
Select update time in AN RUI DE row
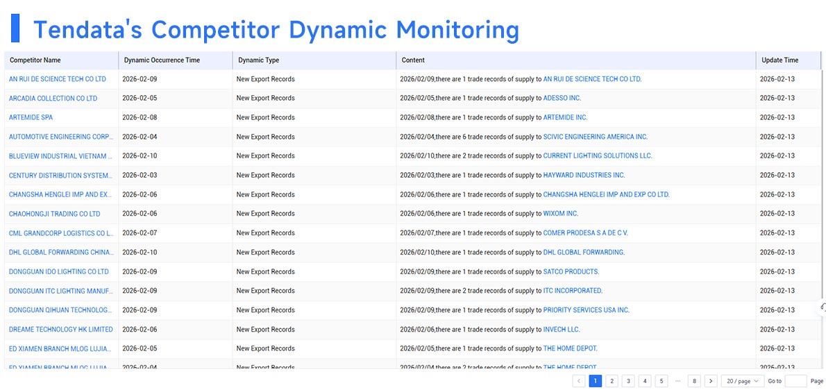tap(777, 79)
